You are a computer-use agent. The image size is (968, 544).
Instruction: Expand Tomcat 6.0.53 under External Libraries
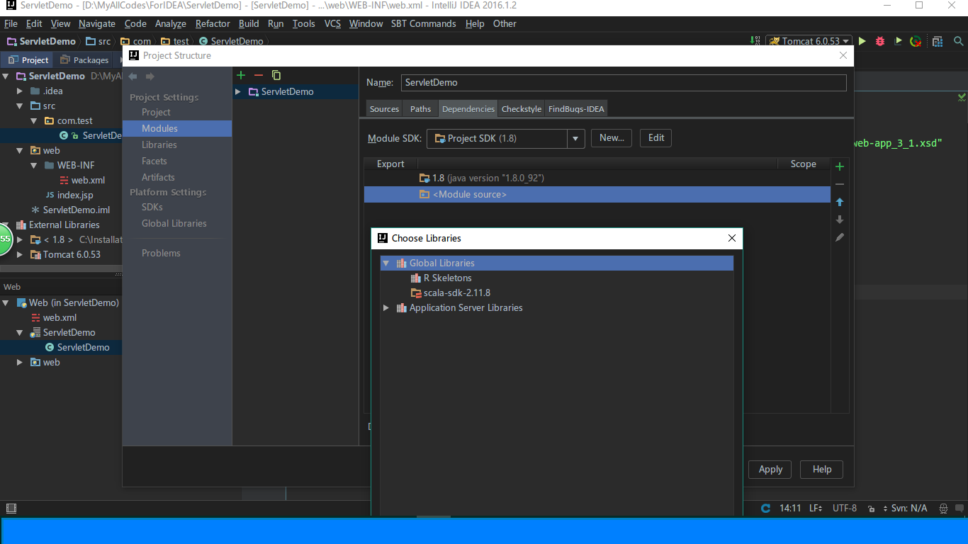point(20,254)
